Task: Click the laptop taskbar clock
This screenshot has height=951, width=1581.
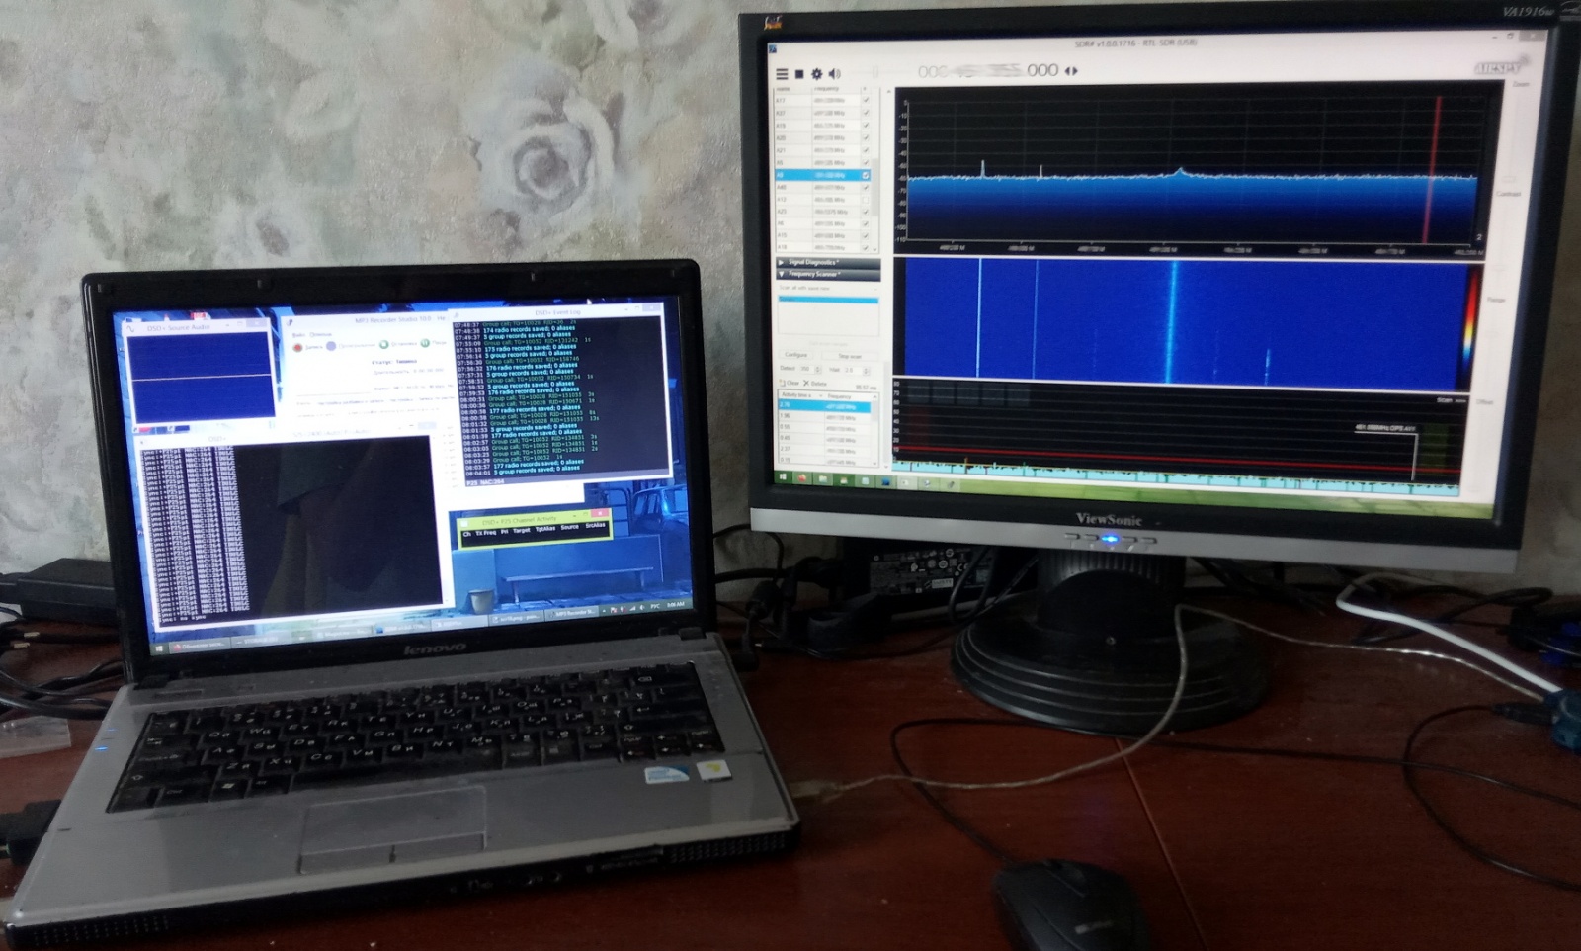Action: coord(676,604)
